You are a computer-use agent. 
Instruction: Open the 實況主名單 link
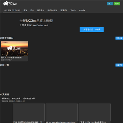click(x=16, y=98)
